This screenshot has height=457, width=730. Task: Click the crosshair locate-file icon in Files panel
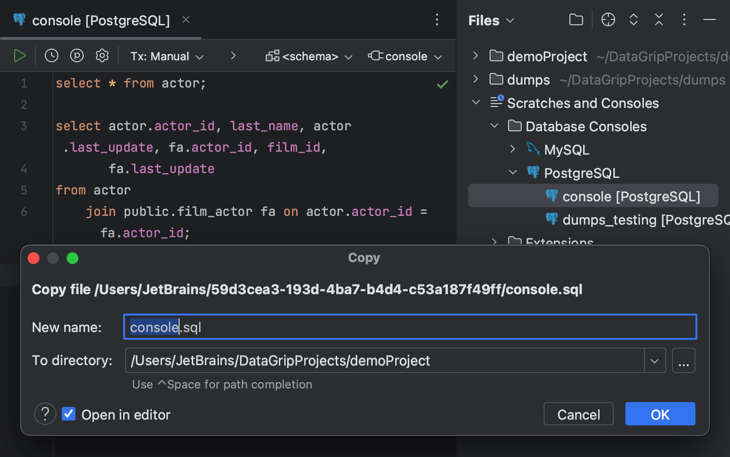(608, 20)
